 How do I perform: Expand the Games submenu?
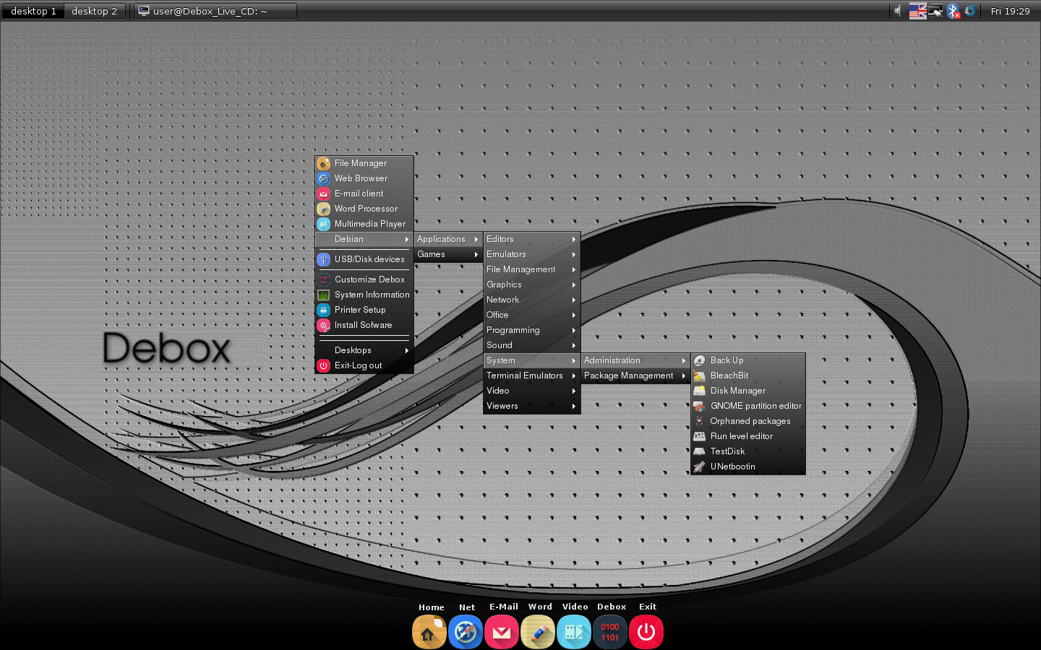click(x=448, y=254)
